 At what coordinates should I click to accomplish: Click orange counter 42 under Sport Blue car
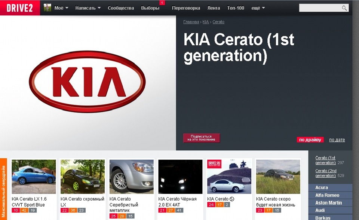pos(24,210)
